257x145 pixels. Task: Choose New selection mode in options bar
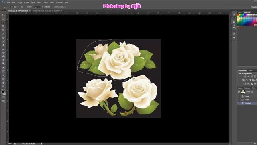(x=12, y=7)
